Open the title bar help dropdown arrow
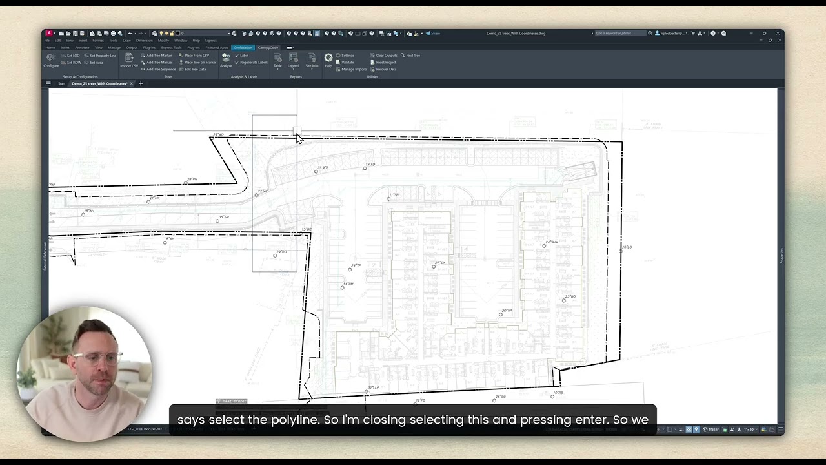The width and height of the screenshot is (826, 465). [717, 33]
